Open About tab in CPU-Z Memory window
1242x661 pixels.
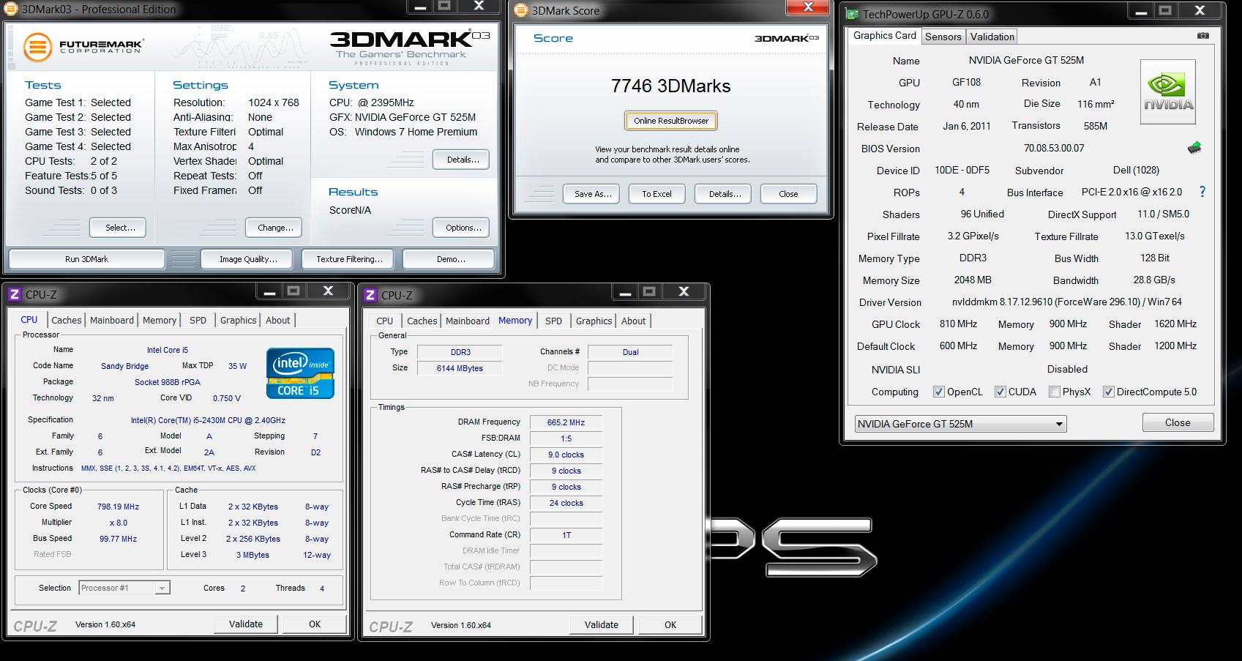tap(634, 321)
